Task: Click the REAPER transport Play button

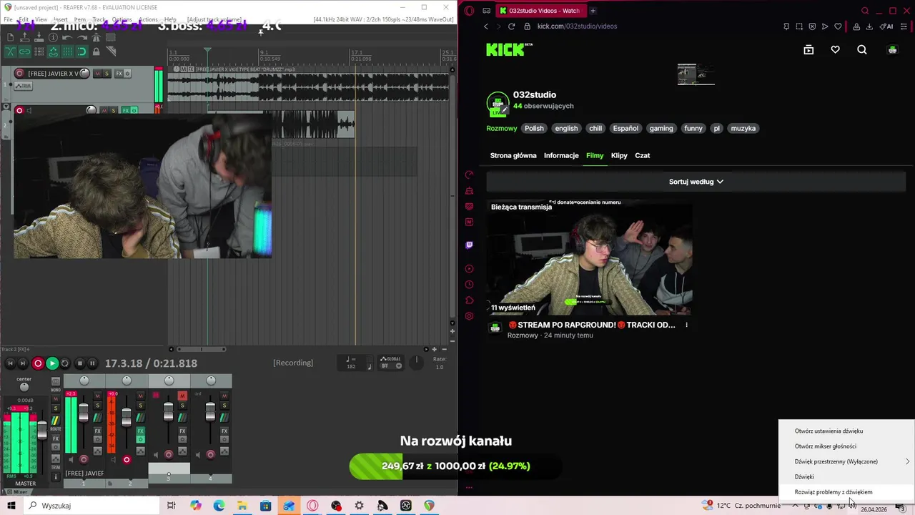Action: point(51,363)
